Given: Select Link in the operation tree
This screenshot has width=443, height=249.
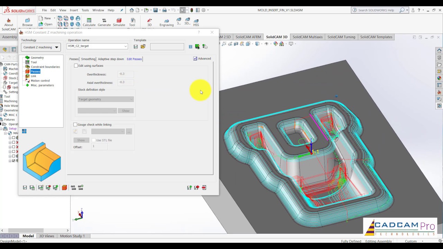Looking at the screenshot, I should pyautogui.click(x=33, y=76).
